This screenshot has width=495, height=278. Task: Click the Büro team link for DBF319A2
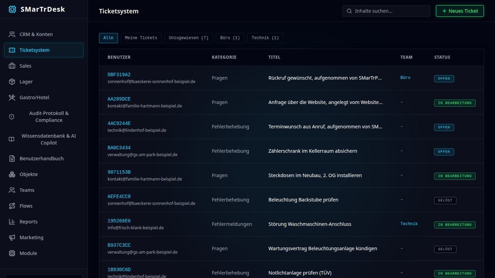405,78
